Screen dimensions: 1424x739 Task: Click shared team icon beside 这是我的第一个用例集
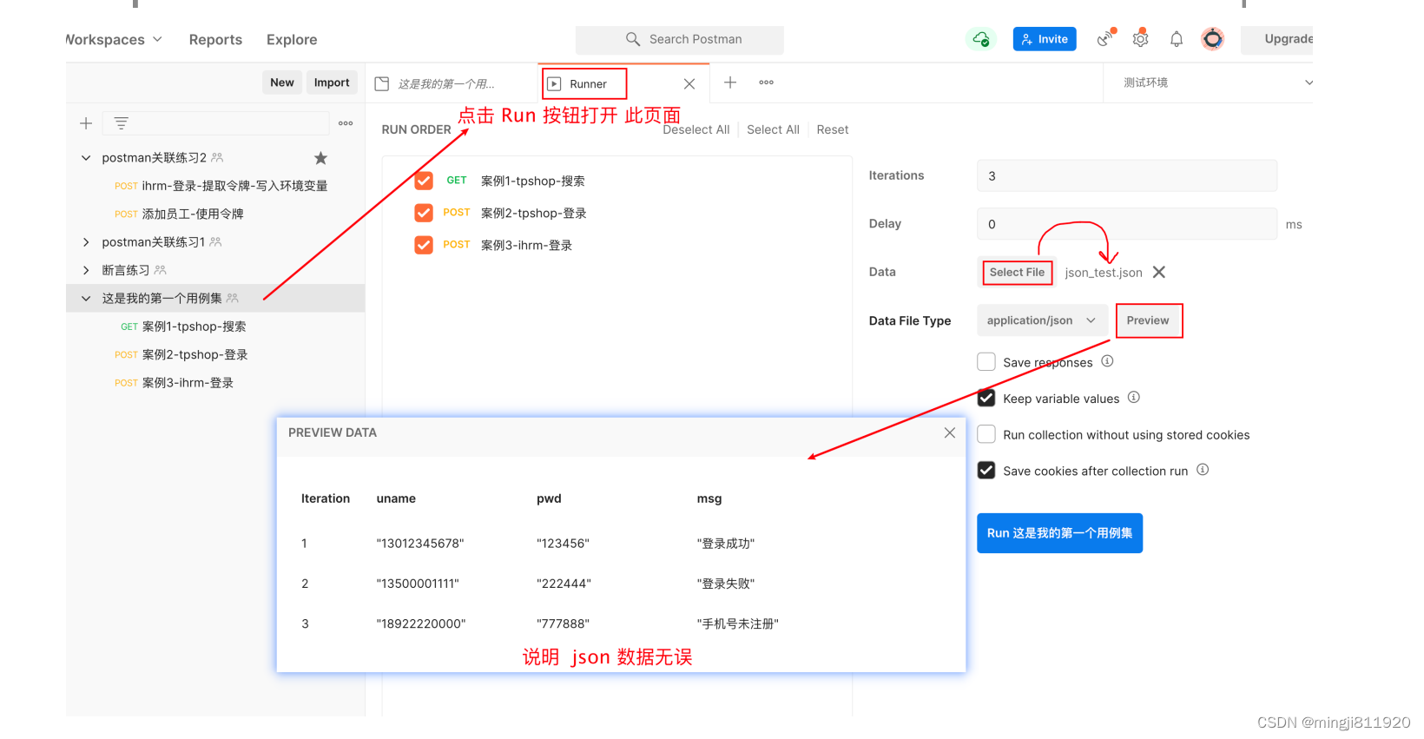pos(232,298)
